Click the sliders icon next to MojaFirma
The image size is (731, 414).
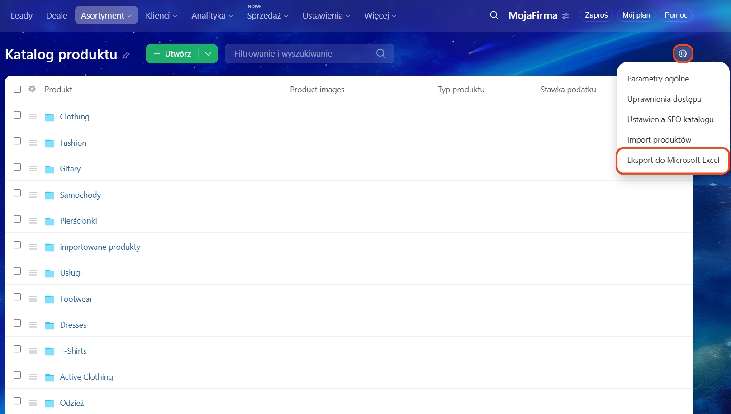pos(565,16)
